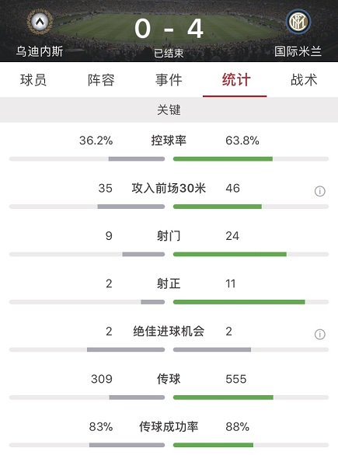
Task: Open the Udinese team crest
Action: coord(40,22)
